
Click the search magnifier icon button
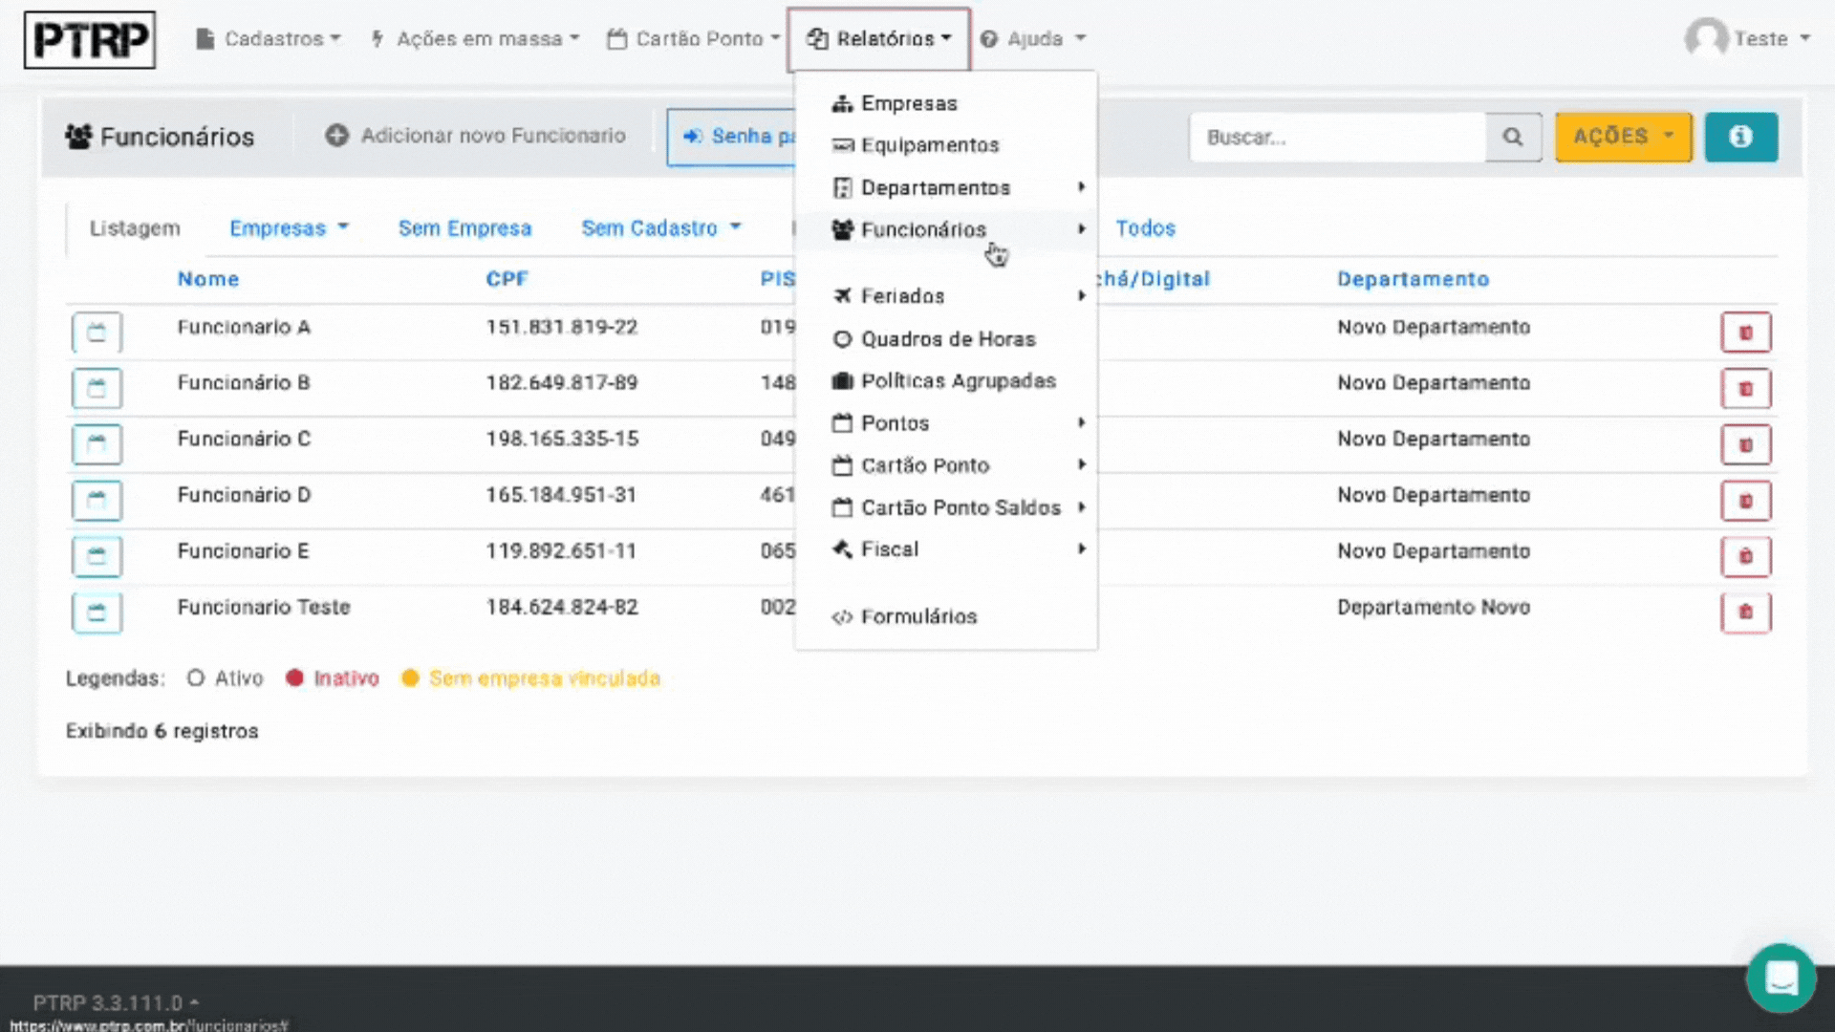pos(1512,137)
